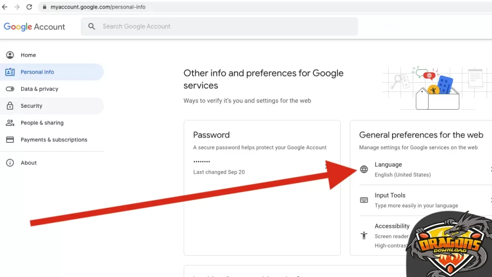Open the About menu item
Screen dimensions: 492x277
(29, 163)
